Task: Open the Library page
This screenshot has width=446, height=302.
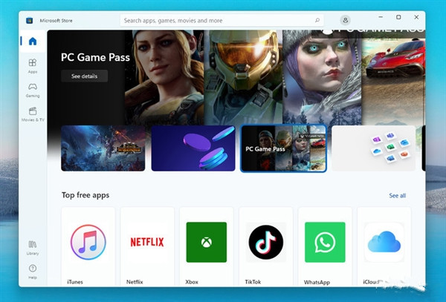Action: (33, 248)
